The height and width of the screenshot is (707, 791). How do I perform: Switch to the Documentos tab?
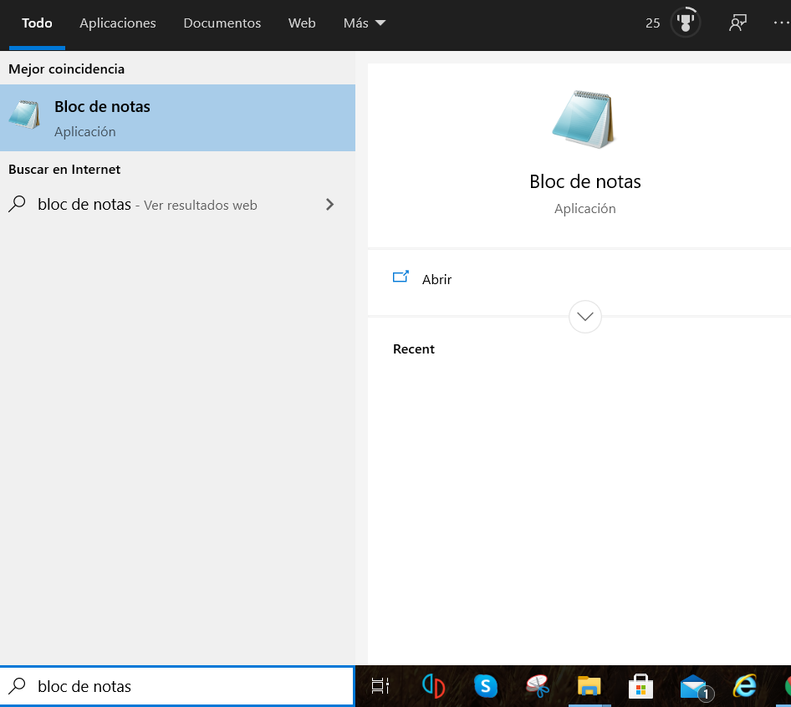pos(222,23)
